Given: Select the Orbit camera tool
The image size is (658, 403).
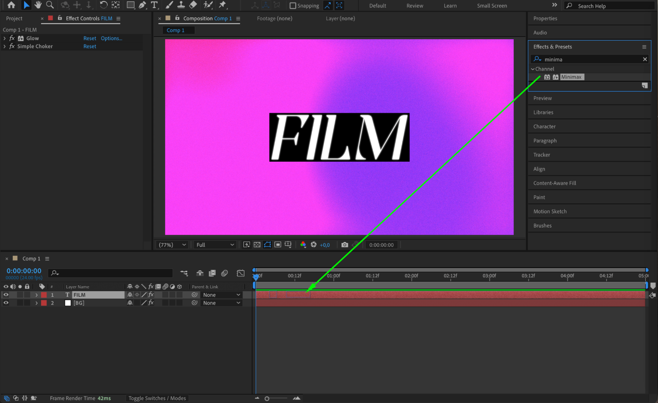Looking at the screenshot, I should 65,5.
